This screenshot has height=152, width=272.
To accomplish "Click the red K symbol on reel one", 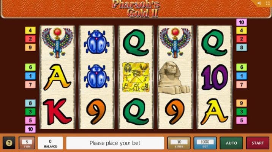I will pos(57,112).
